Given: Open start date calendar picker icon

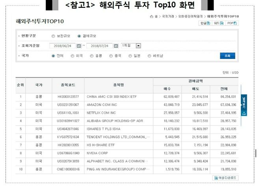Looking at the screenshot, I should 79,46.
